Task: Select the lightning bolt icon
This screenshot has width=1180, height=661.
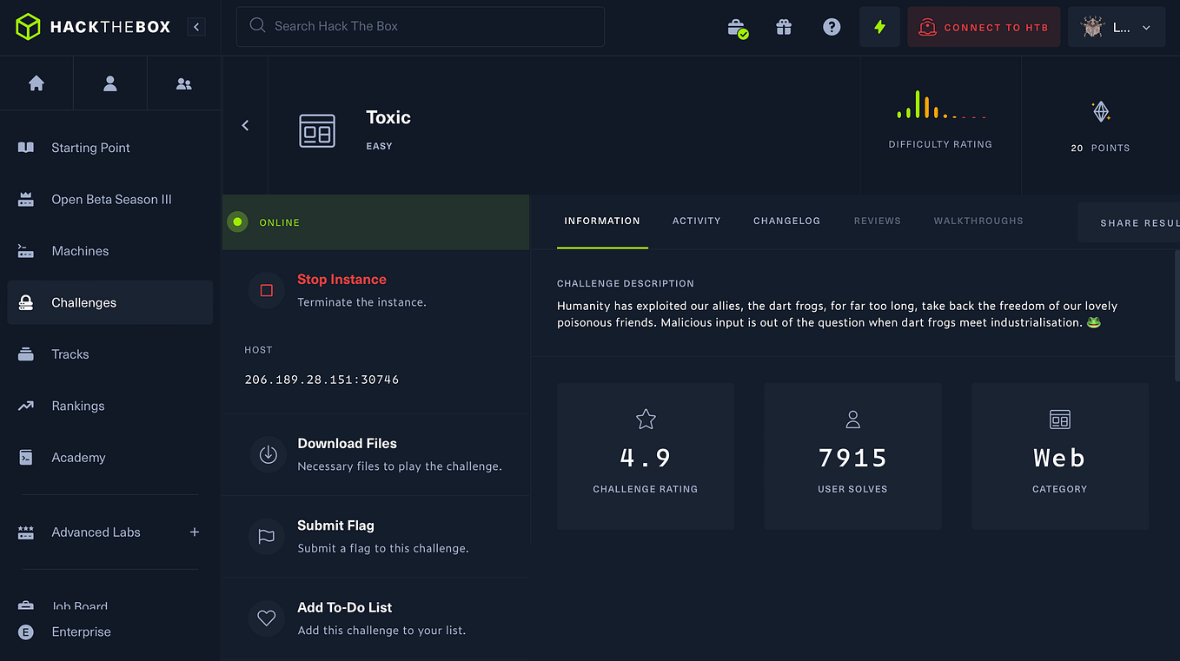Action: pos(879,27)
